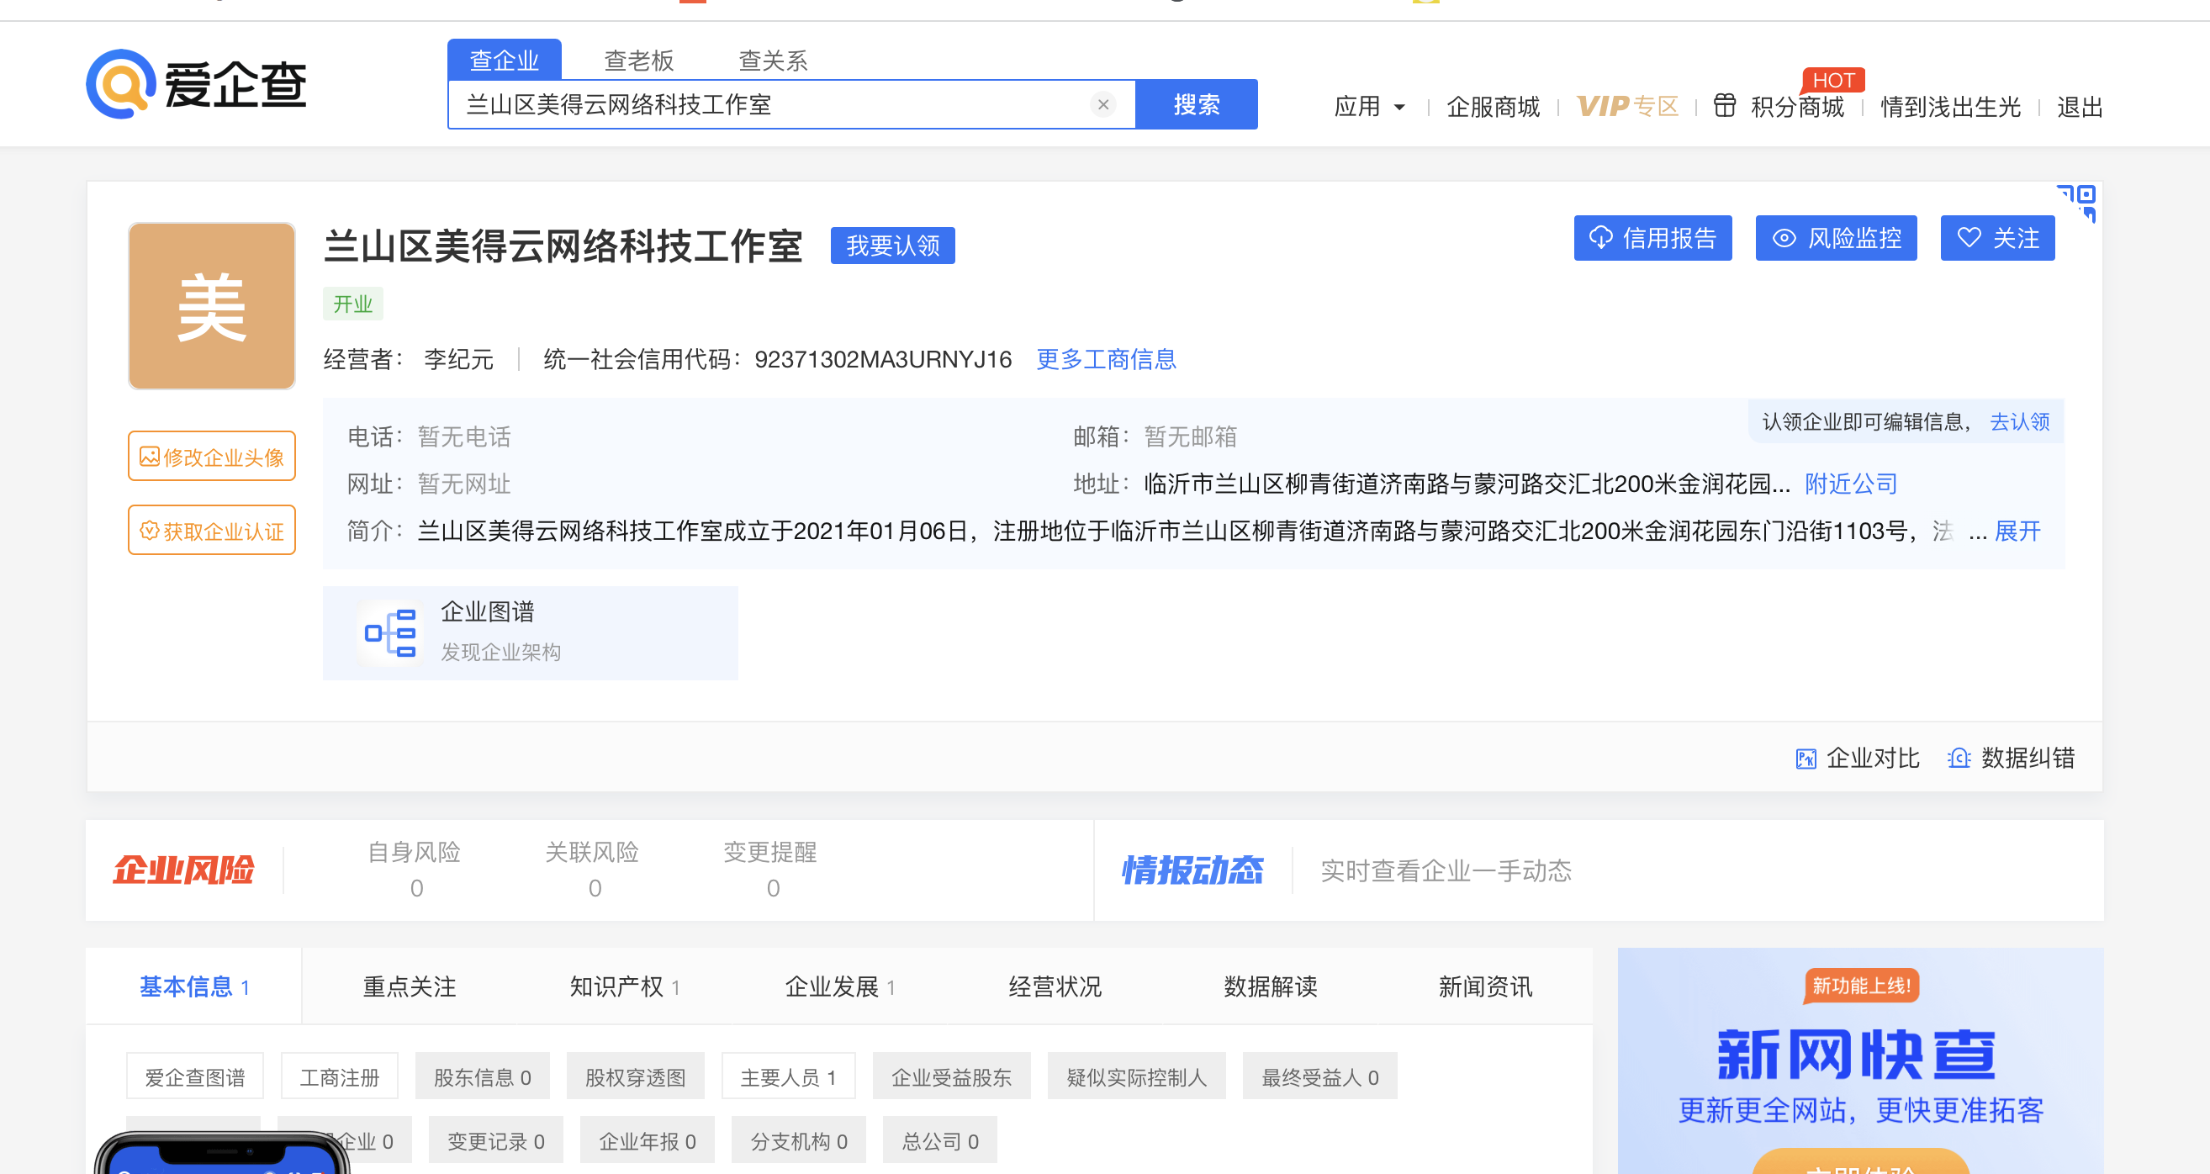The width and height of the screenshot is (2210, 1174).
Task: Follow the company with 关注 button
Action: (1997, 238)
